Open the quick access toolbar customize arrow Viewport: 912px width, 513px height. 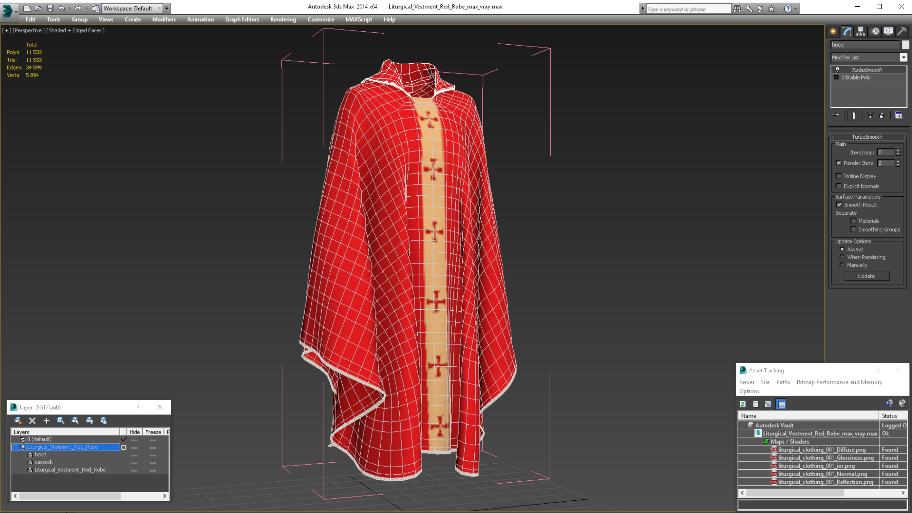point(167,8)
